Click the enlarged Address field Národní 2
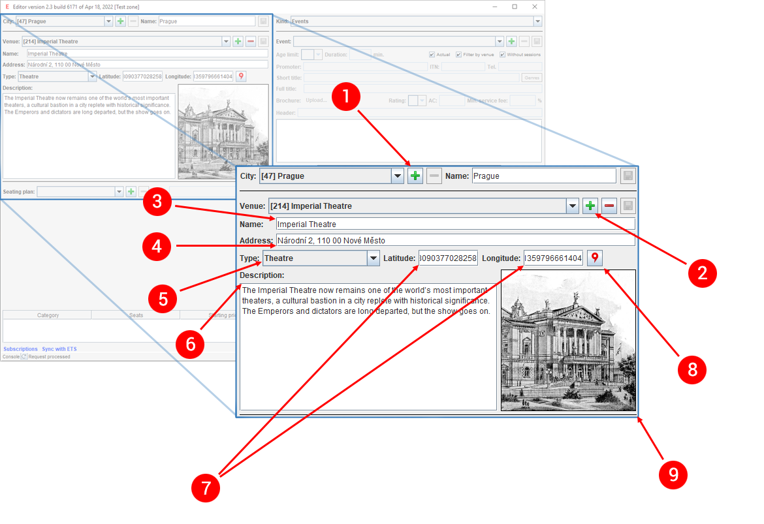Screen dimensions: 764x524 point(456,240)
